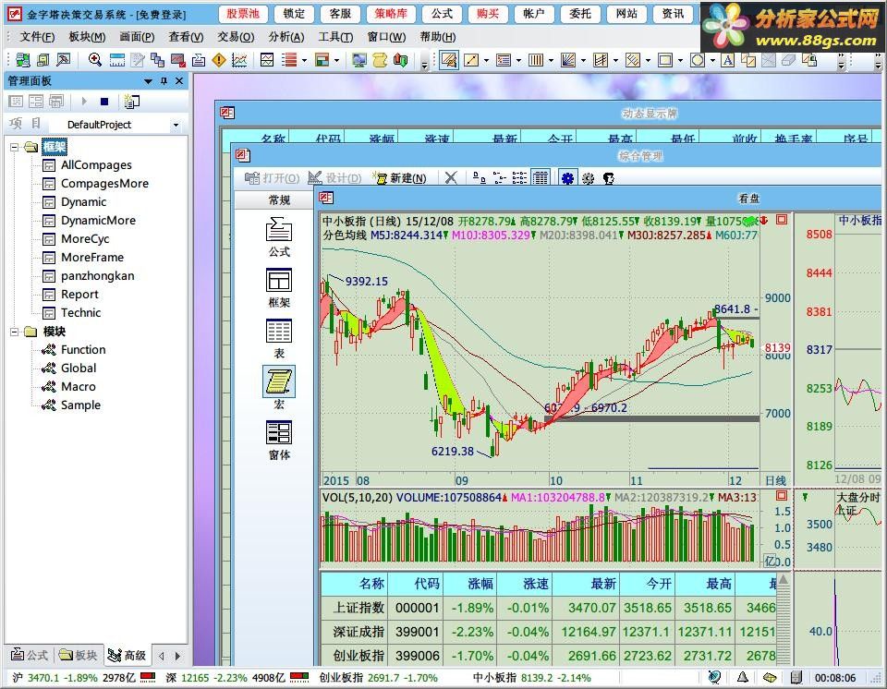This screenshot has width=887, height=689.
Task: Open the 窗体 category in the sidebar
Action: pyautogui.click(x=279, y=441)
